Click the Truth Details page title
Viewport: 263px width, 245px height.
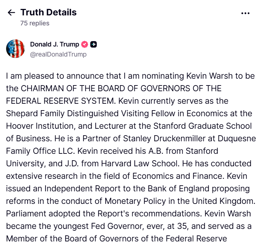(48, 13)
